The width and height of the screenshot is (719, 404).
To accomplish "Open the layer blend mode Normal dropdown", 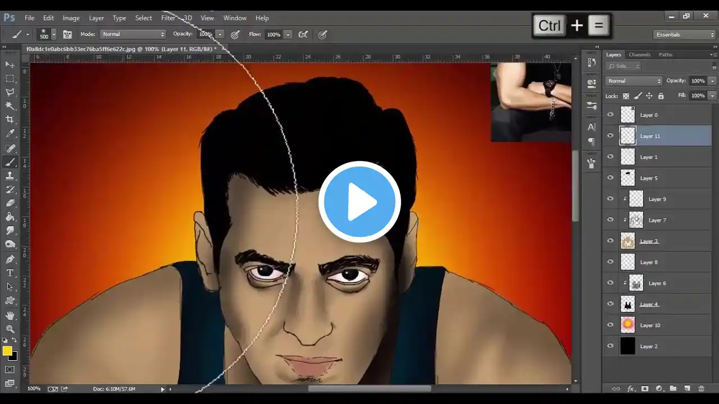I will 634,81.
